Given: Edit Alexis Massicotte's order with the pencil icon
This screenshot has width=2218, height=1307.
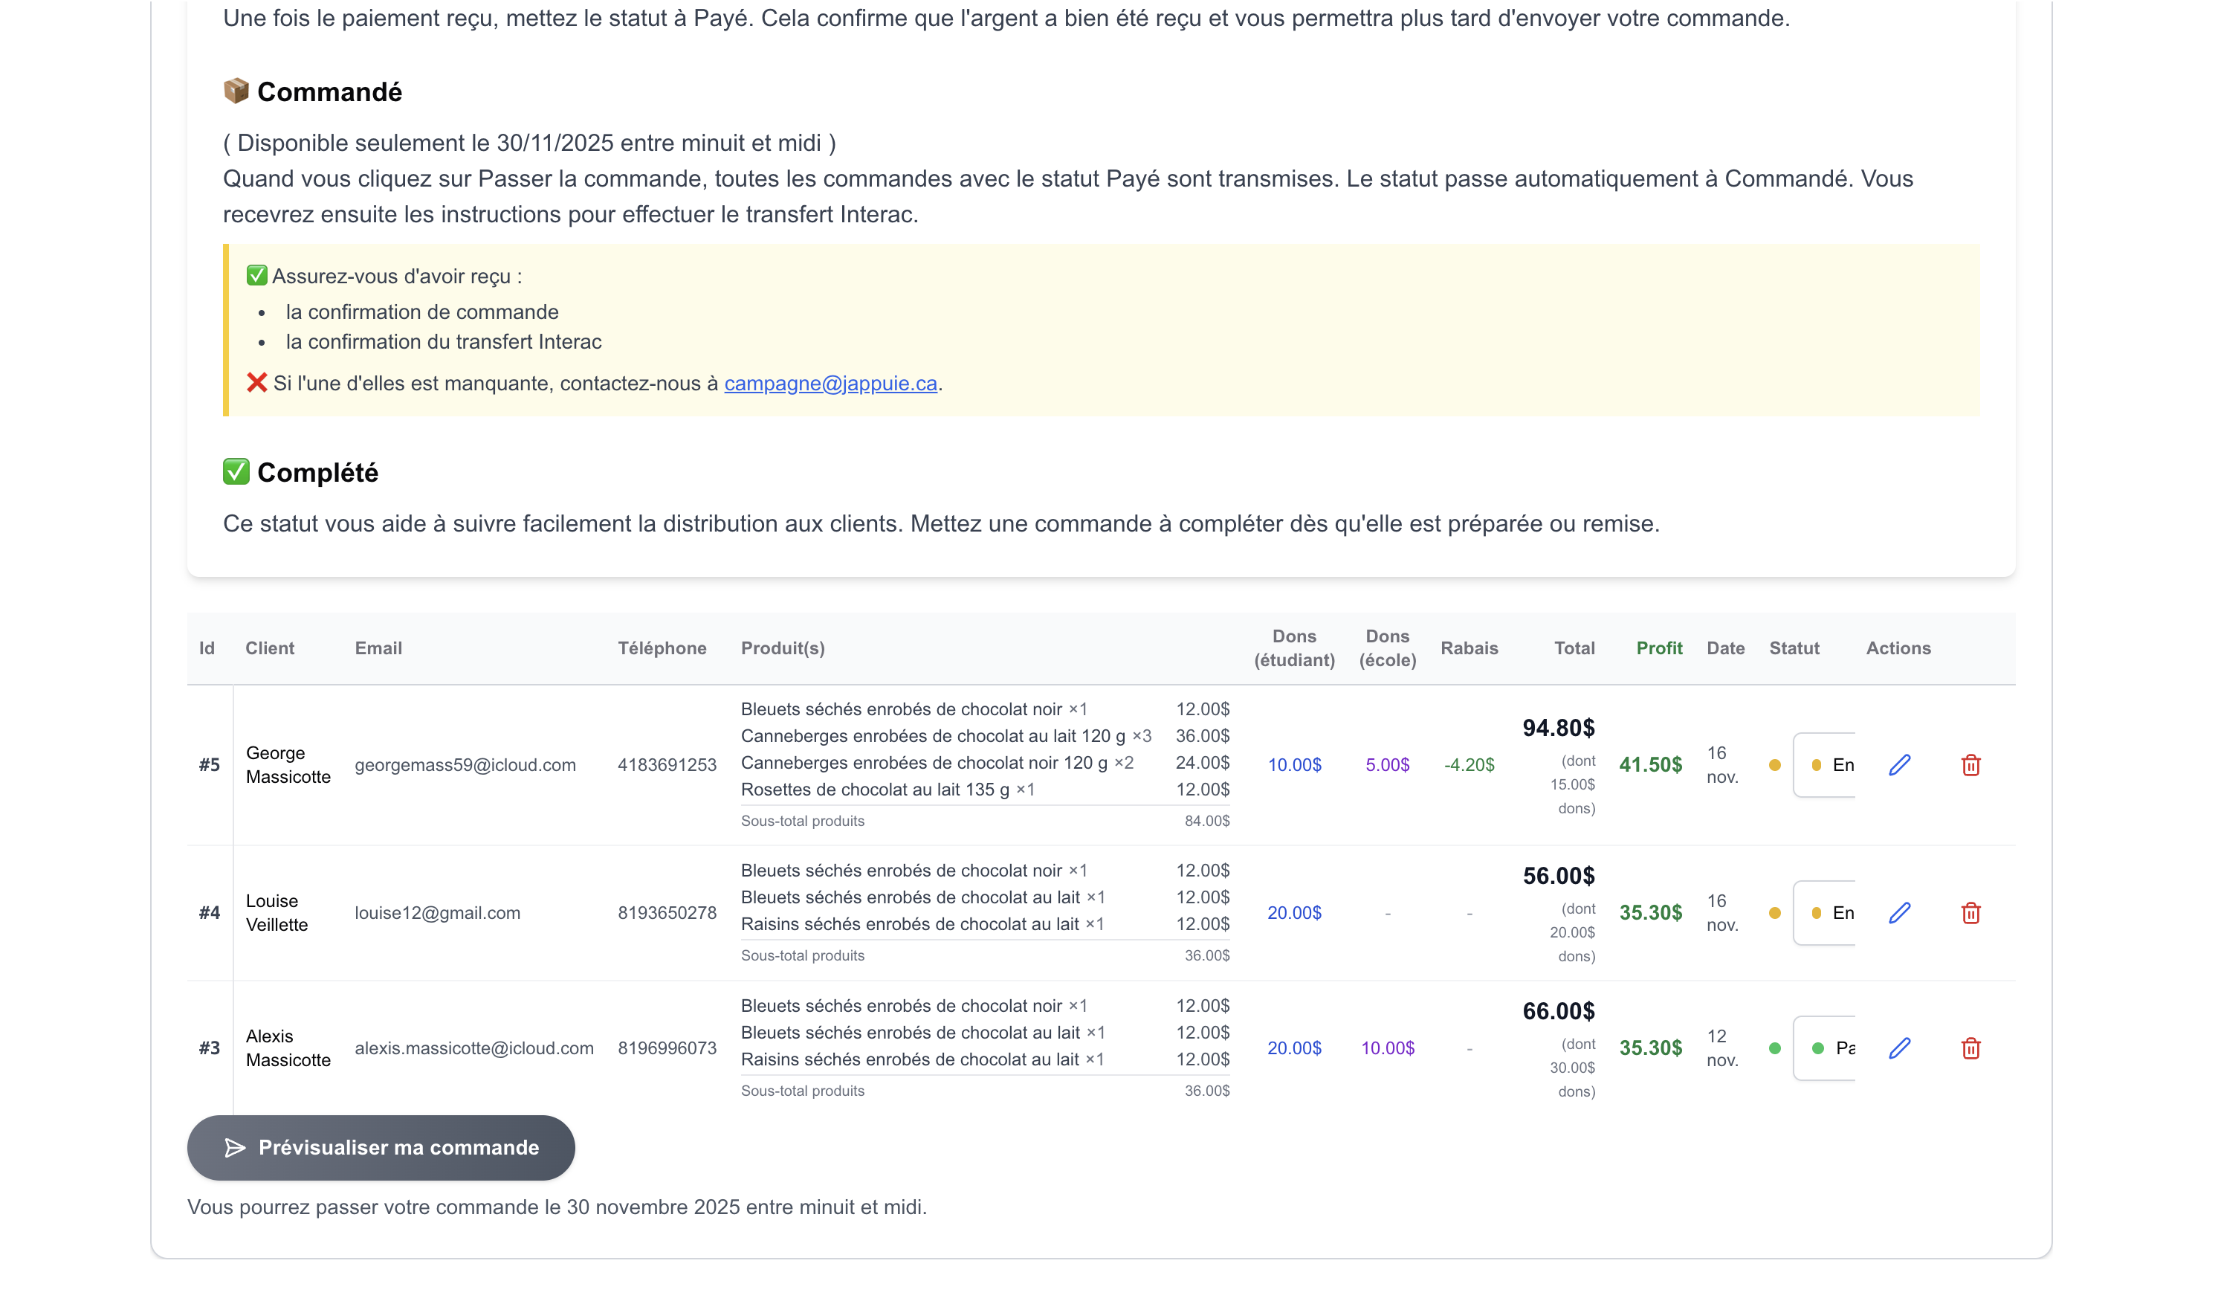Looking at the screenshot, I should 1899,1048.
